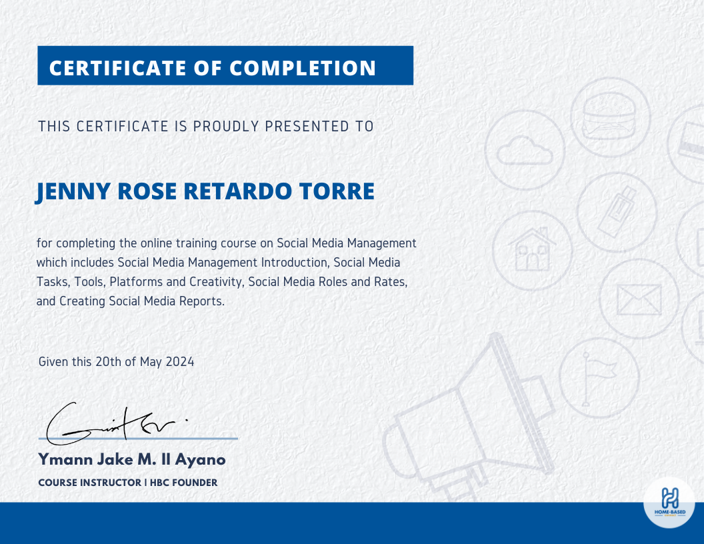The image size is (704, 544).
Task: Click the line 'and Creating Social Media Reports.'
Action: [130, 301]
